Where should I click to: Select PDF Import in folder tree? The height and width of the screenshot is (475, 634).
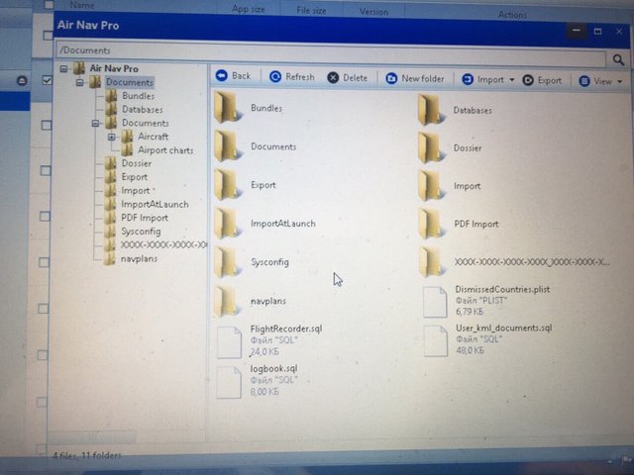(x=144, y=218)
